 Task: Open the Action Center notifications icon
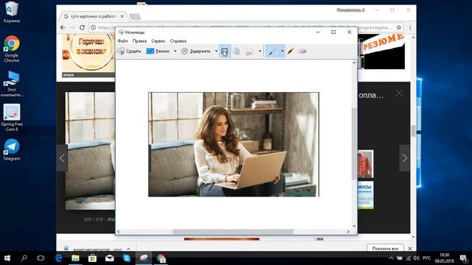(464, 258)
